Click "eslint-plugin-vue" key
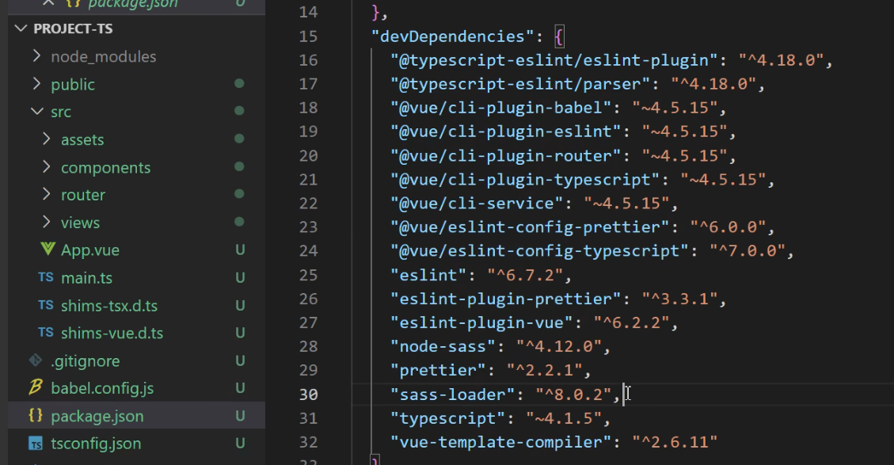 [481, 323]
